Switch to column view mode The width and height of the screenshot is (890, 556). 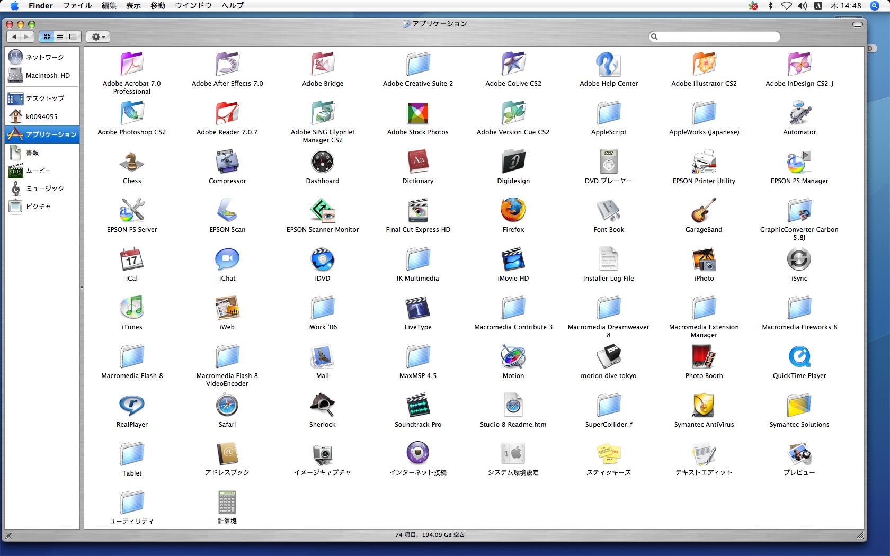click(73, 37)
